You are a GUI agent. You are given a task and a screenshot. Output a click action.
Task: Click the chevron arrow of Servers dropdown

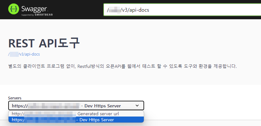(137, 105)
